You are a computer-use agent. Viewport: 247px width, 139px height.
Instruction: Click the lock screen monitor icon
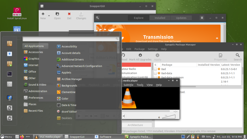[10, 98]
